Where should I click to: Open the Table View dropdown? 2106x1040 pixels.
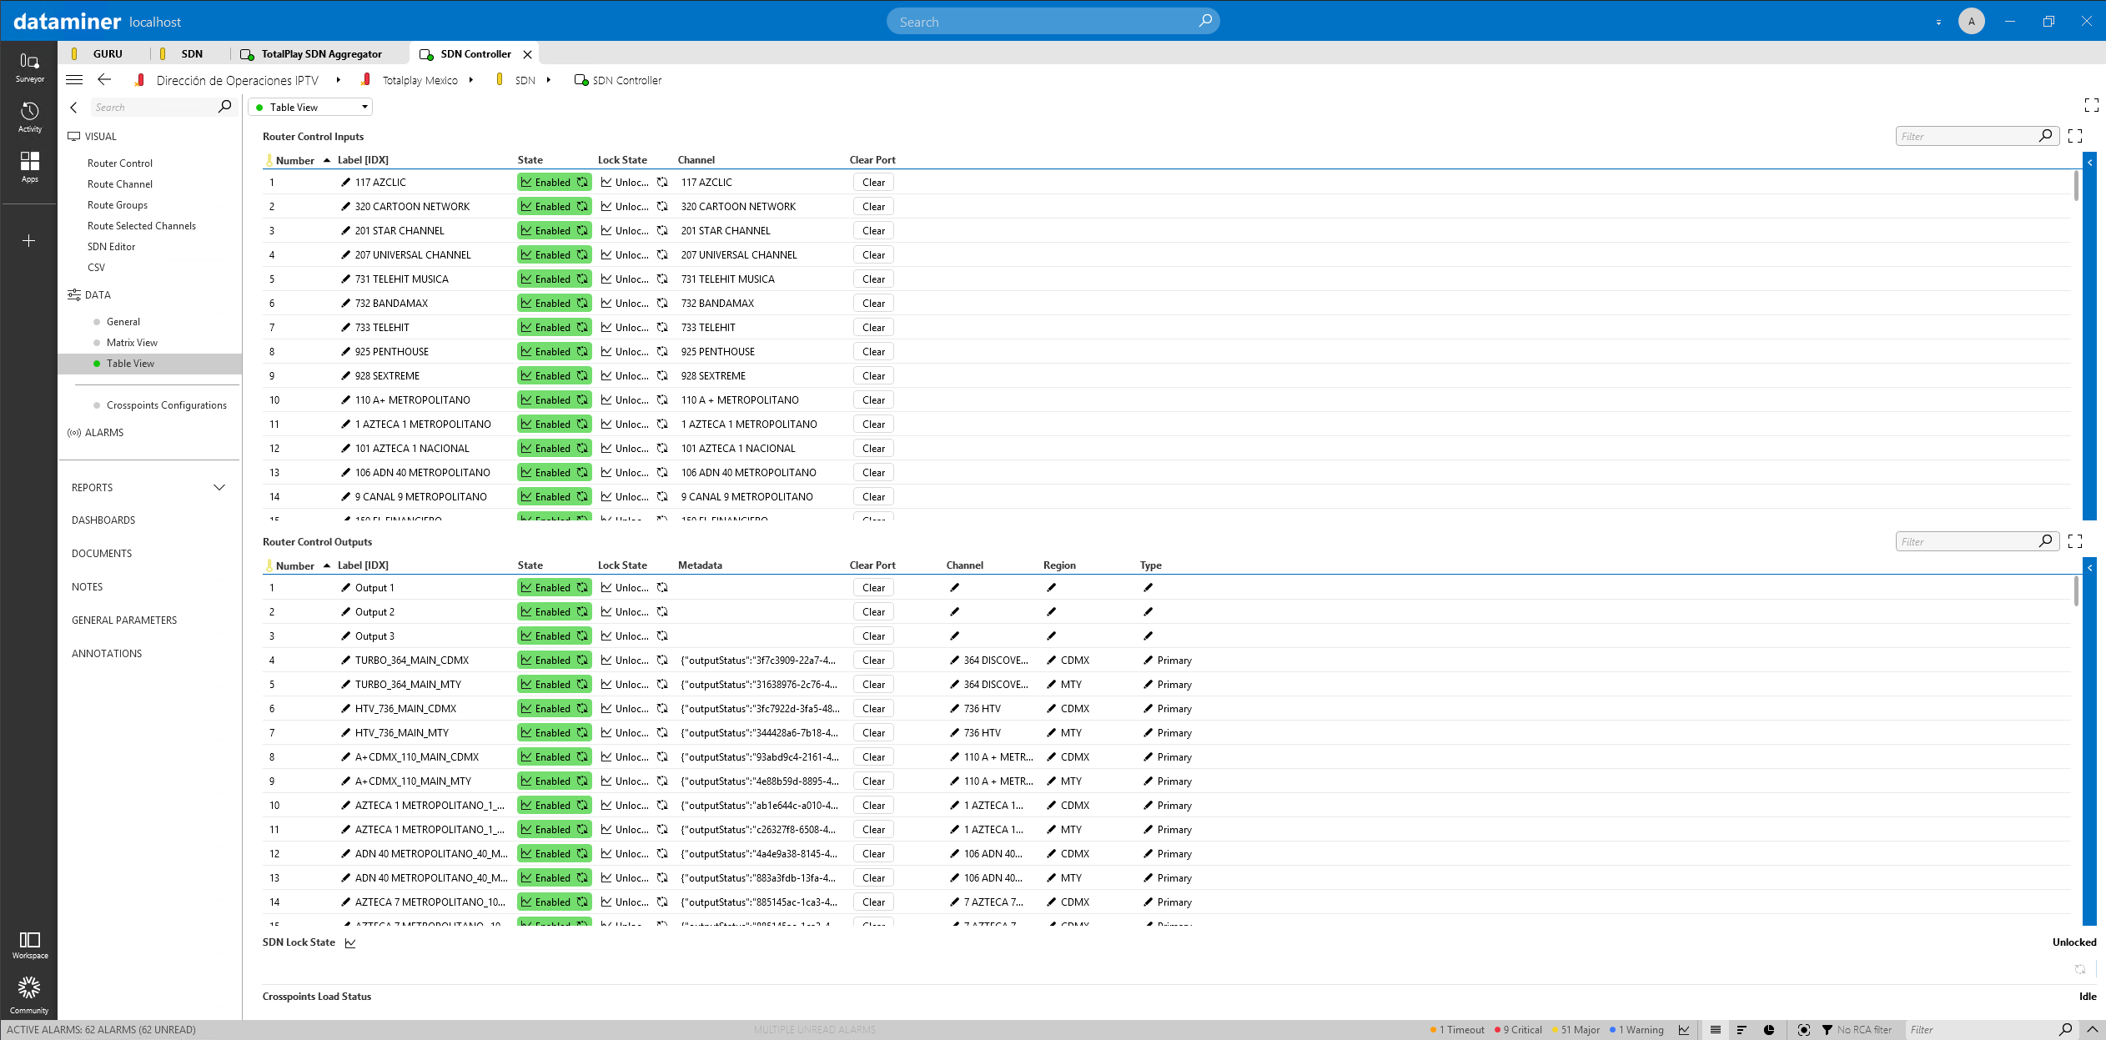tap(310, 107)
